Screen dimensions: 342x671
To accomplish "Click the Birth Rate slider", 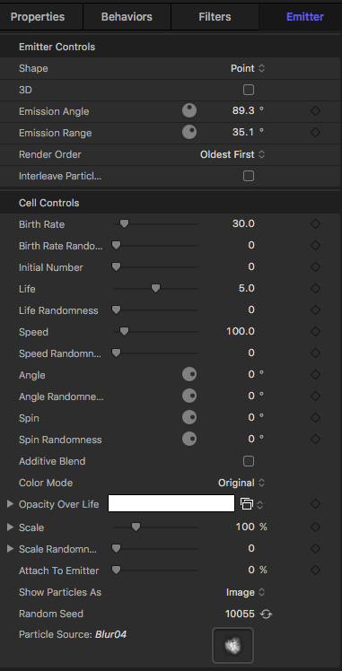I will pyautogui.click(x=156, y=223).
